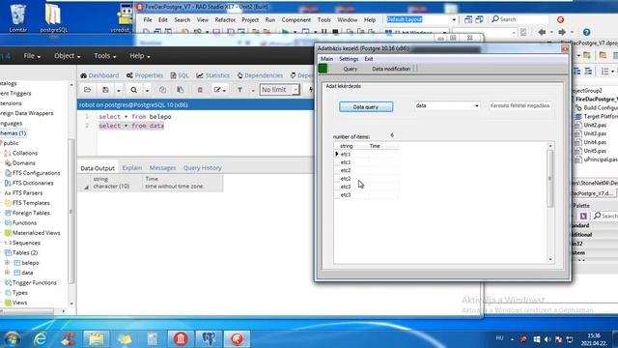618x348 pixels.
Task: Click pgAdmin elephant icon on taskbar
Action: pos(209,339)
